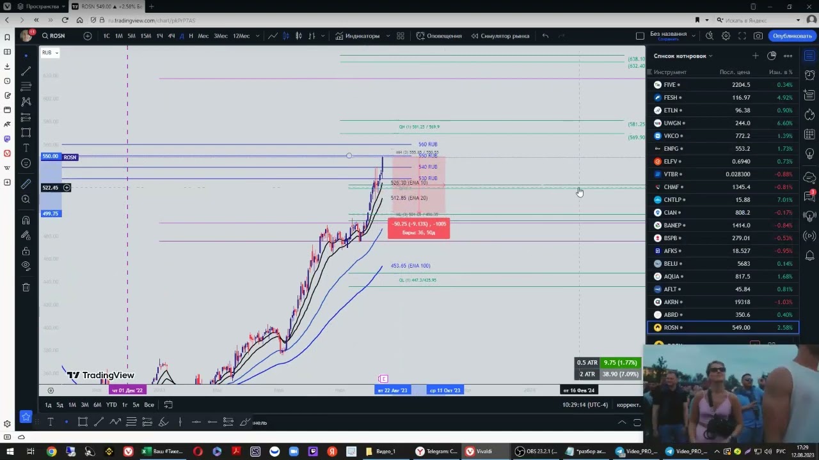
Task: Open the timeframe list dropdown arrow
Action: point(258,36)
